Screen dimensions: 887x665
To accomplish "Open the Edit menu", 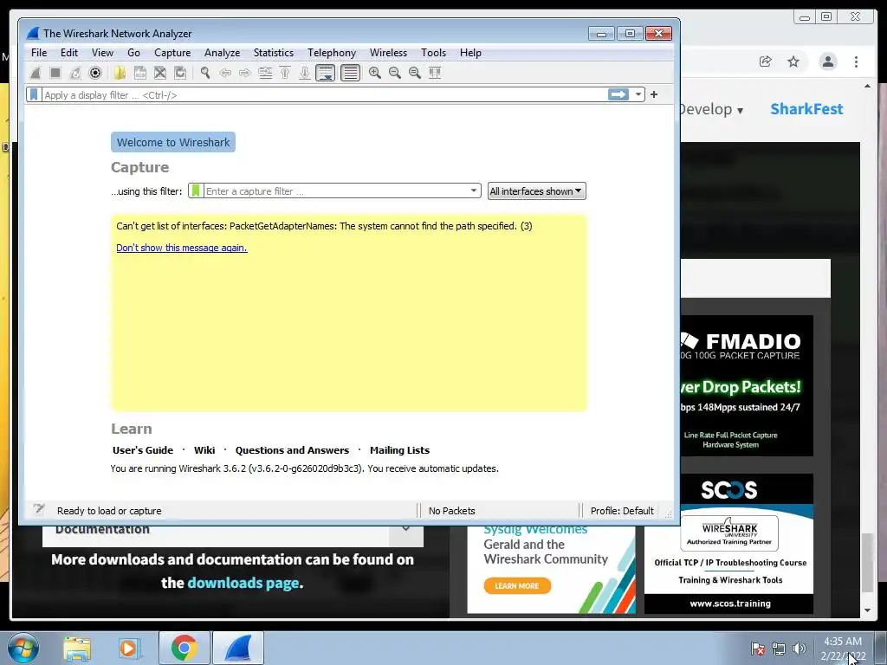I will 69,53.
